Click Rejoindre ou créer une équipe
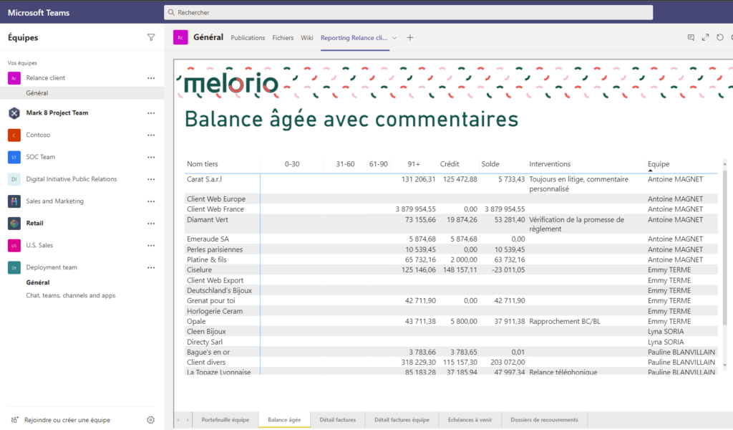The image size is (733, 430). [67, 420]
